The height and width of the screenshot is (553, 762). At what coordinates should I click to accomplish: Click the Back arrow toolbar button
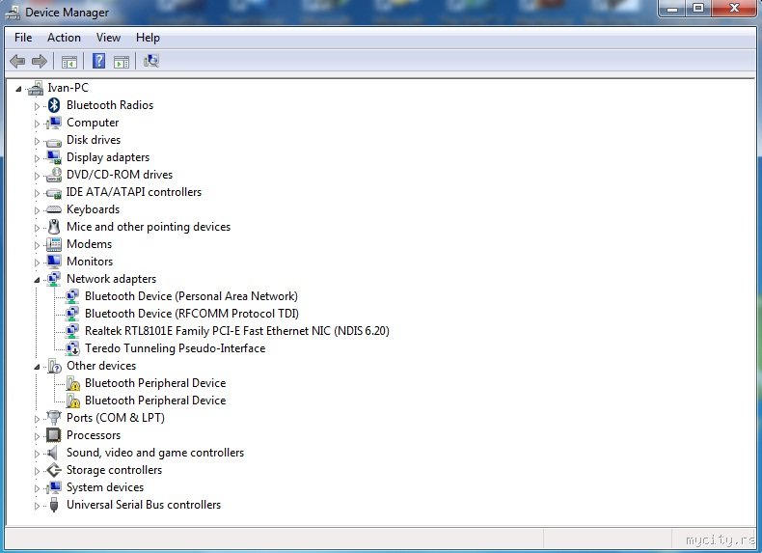click(x=17, y=61)
